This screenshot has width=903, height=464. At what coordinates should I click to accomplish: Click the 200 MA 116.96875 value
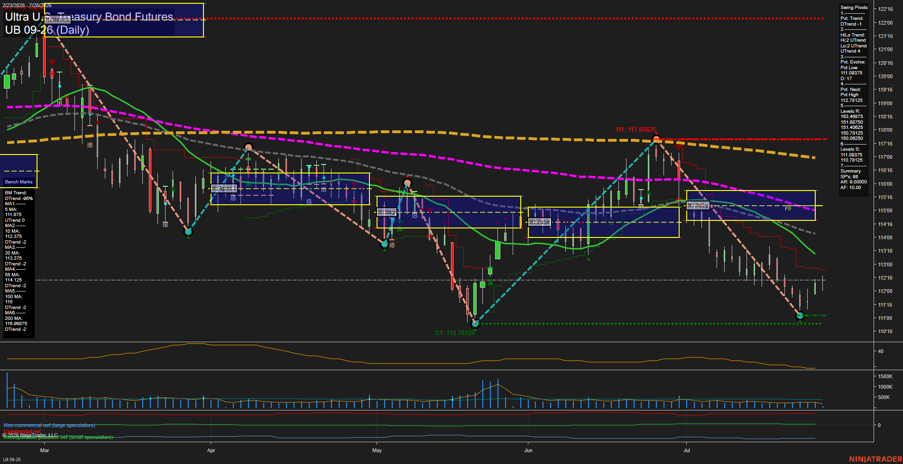(16, 324)
